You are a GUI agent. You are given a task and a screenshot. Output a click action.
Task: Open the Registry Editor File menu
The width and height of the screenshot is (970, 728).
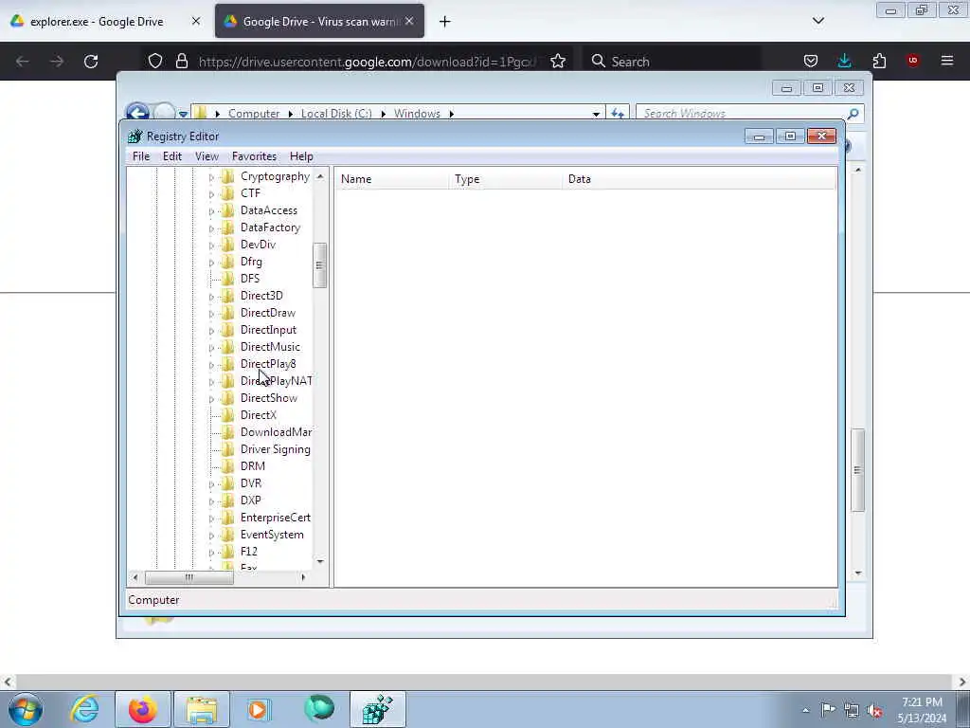(141, 156)
